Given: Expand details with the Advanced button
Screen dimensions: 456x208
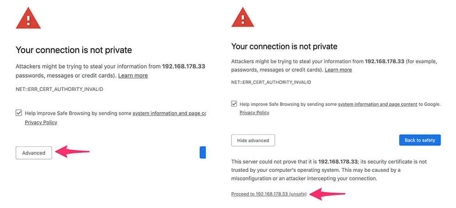Looking at the screenshot, I should [34, 153].
